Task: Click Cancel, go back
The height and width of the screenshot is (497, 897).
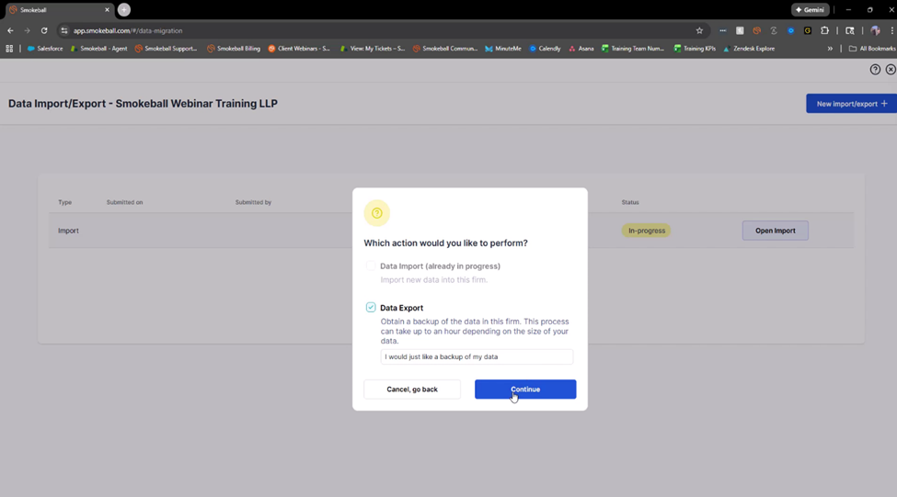Action: [412, 390]
